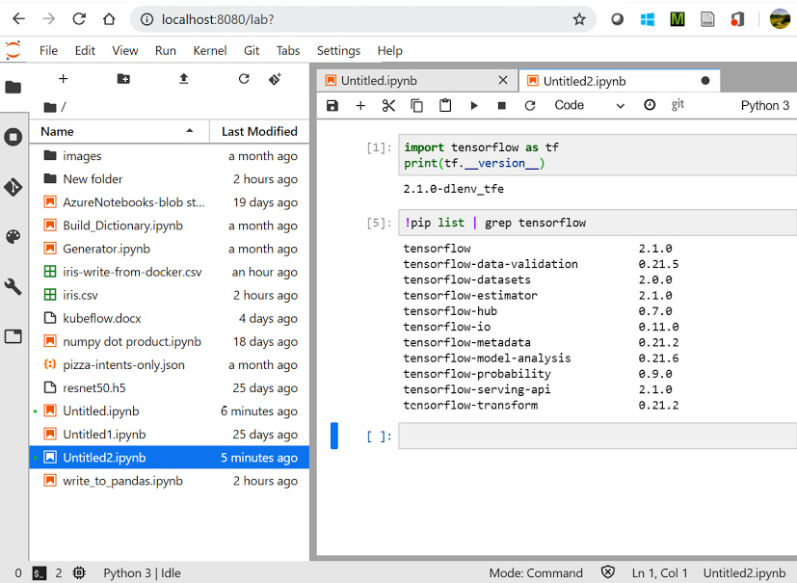
Task: Click the terminal count icon in status bar
Action: coord(40,573)
